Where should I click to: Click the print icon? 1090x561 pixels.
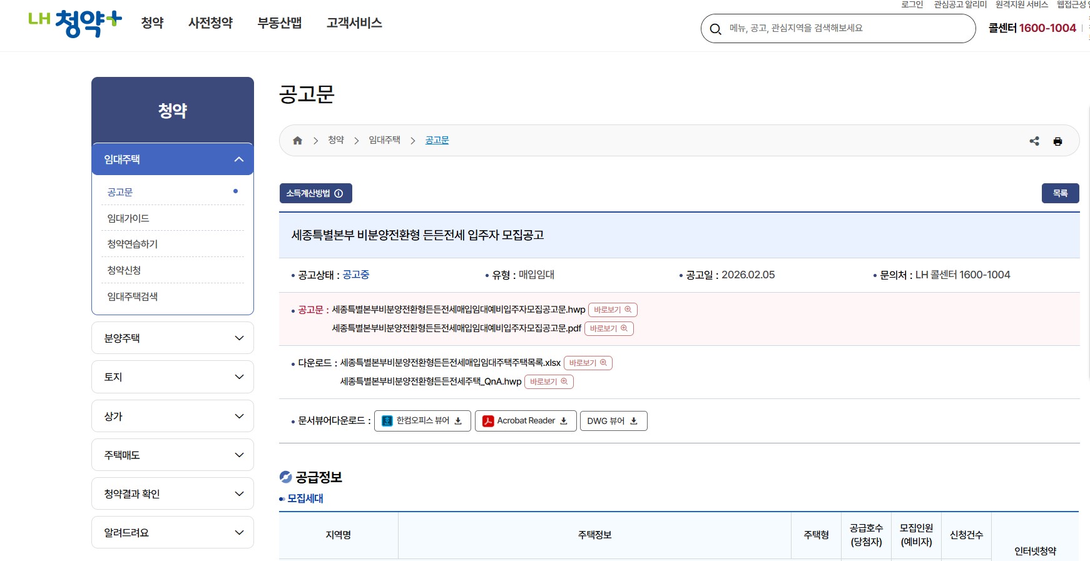point(1057,141)
